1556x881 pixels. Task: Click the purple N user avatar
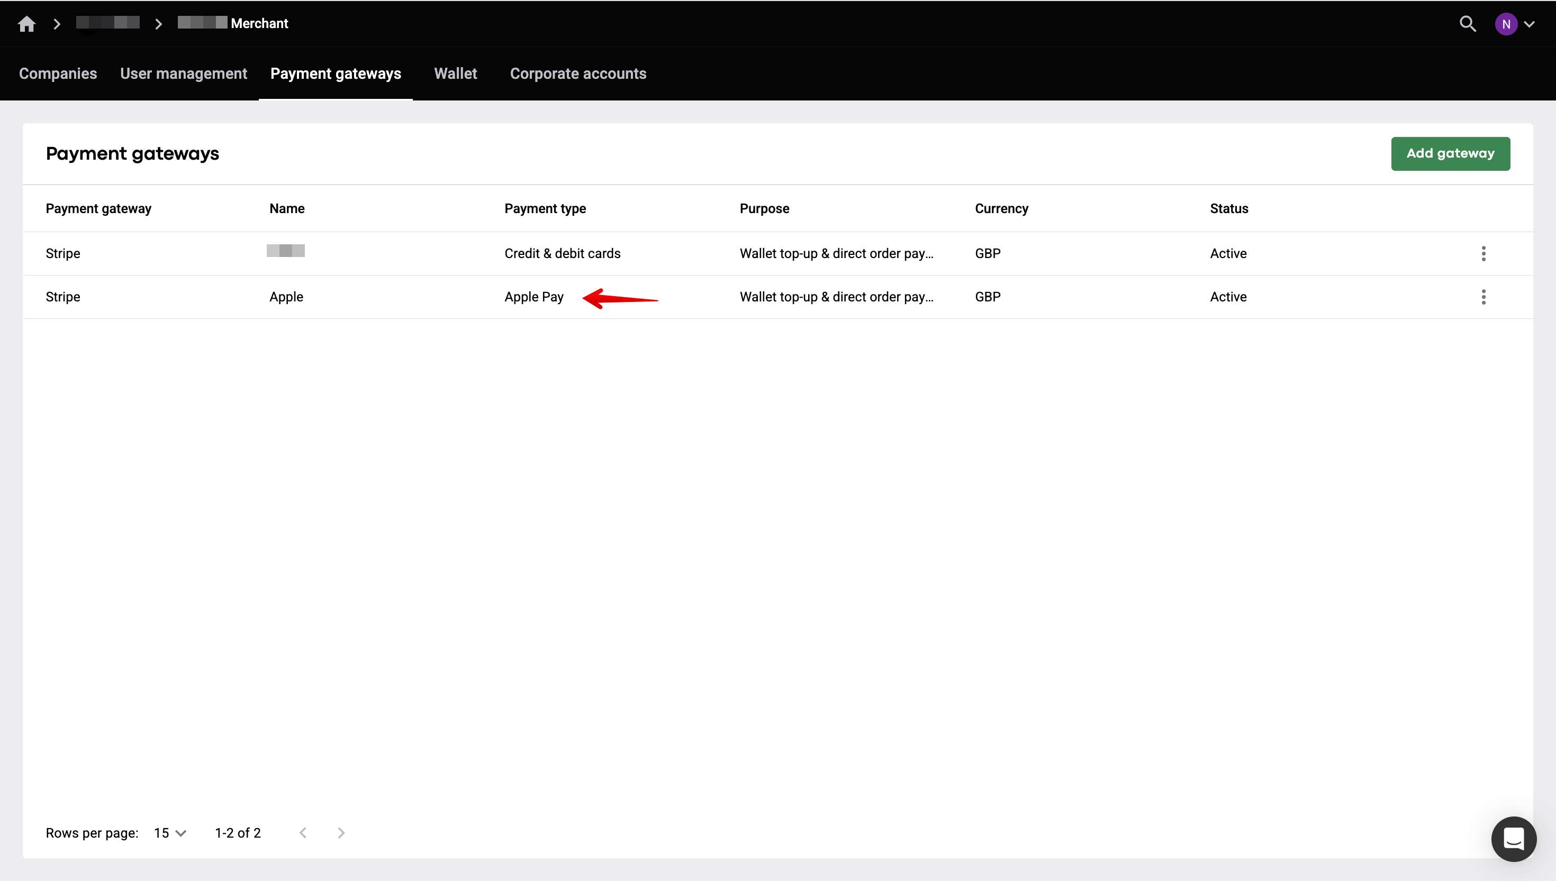point(1506,24)
